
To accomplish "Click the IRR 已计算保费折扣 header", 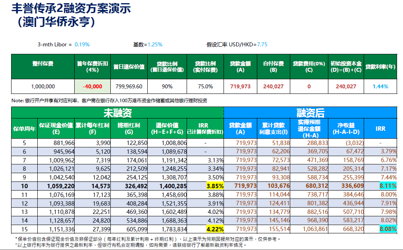I will pos(205,129).
